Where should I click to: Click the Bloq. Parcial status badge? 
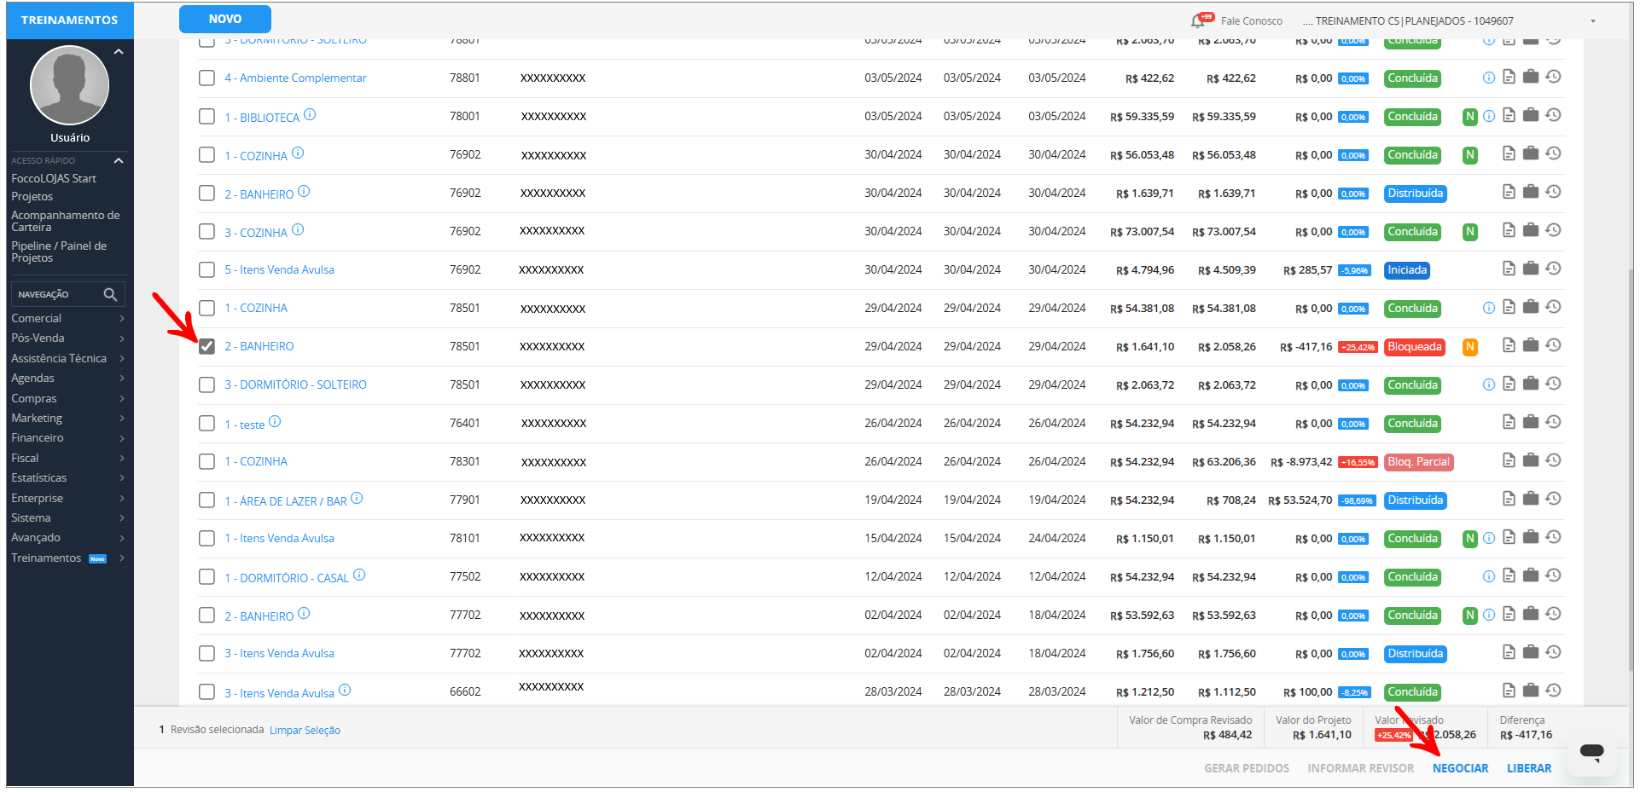point(1418,462)
